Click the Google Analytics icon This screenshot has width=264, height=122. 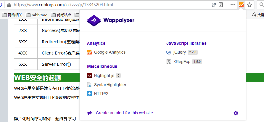pos(89,52)
